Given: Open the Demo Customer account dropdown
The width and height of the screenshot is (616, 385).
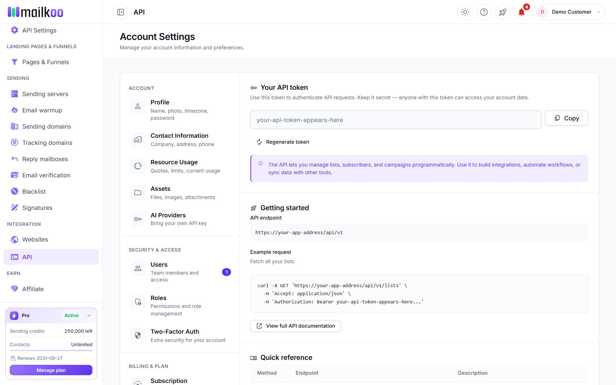Looking at the screenshot, I should tap(569, 12).
